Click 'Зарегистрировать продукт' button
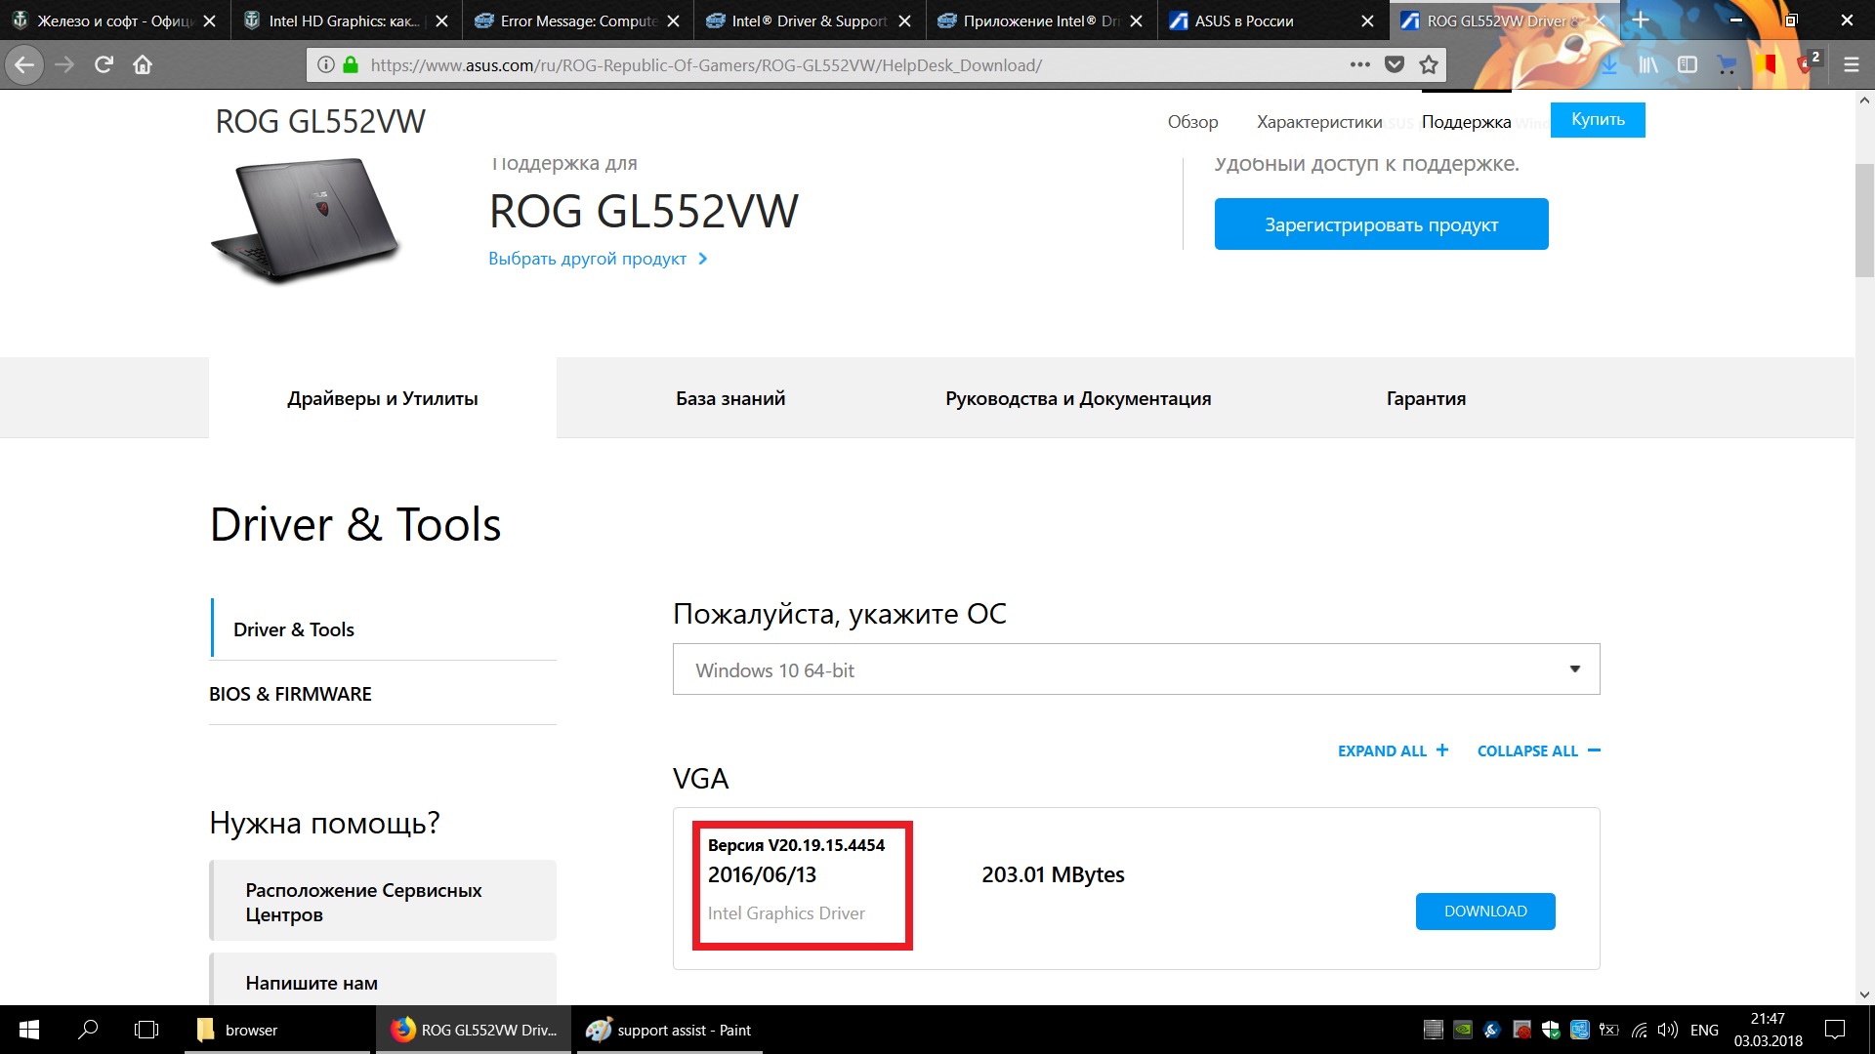Viewport: 1875px width, 1054px height. tap(1381, 224)
